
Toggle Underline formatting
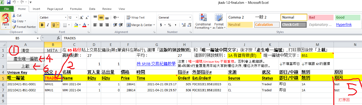pyautogui.click(x=54, y=25)
